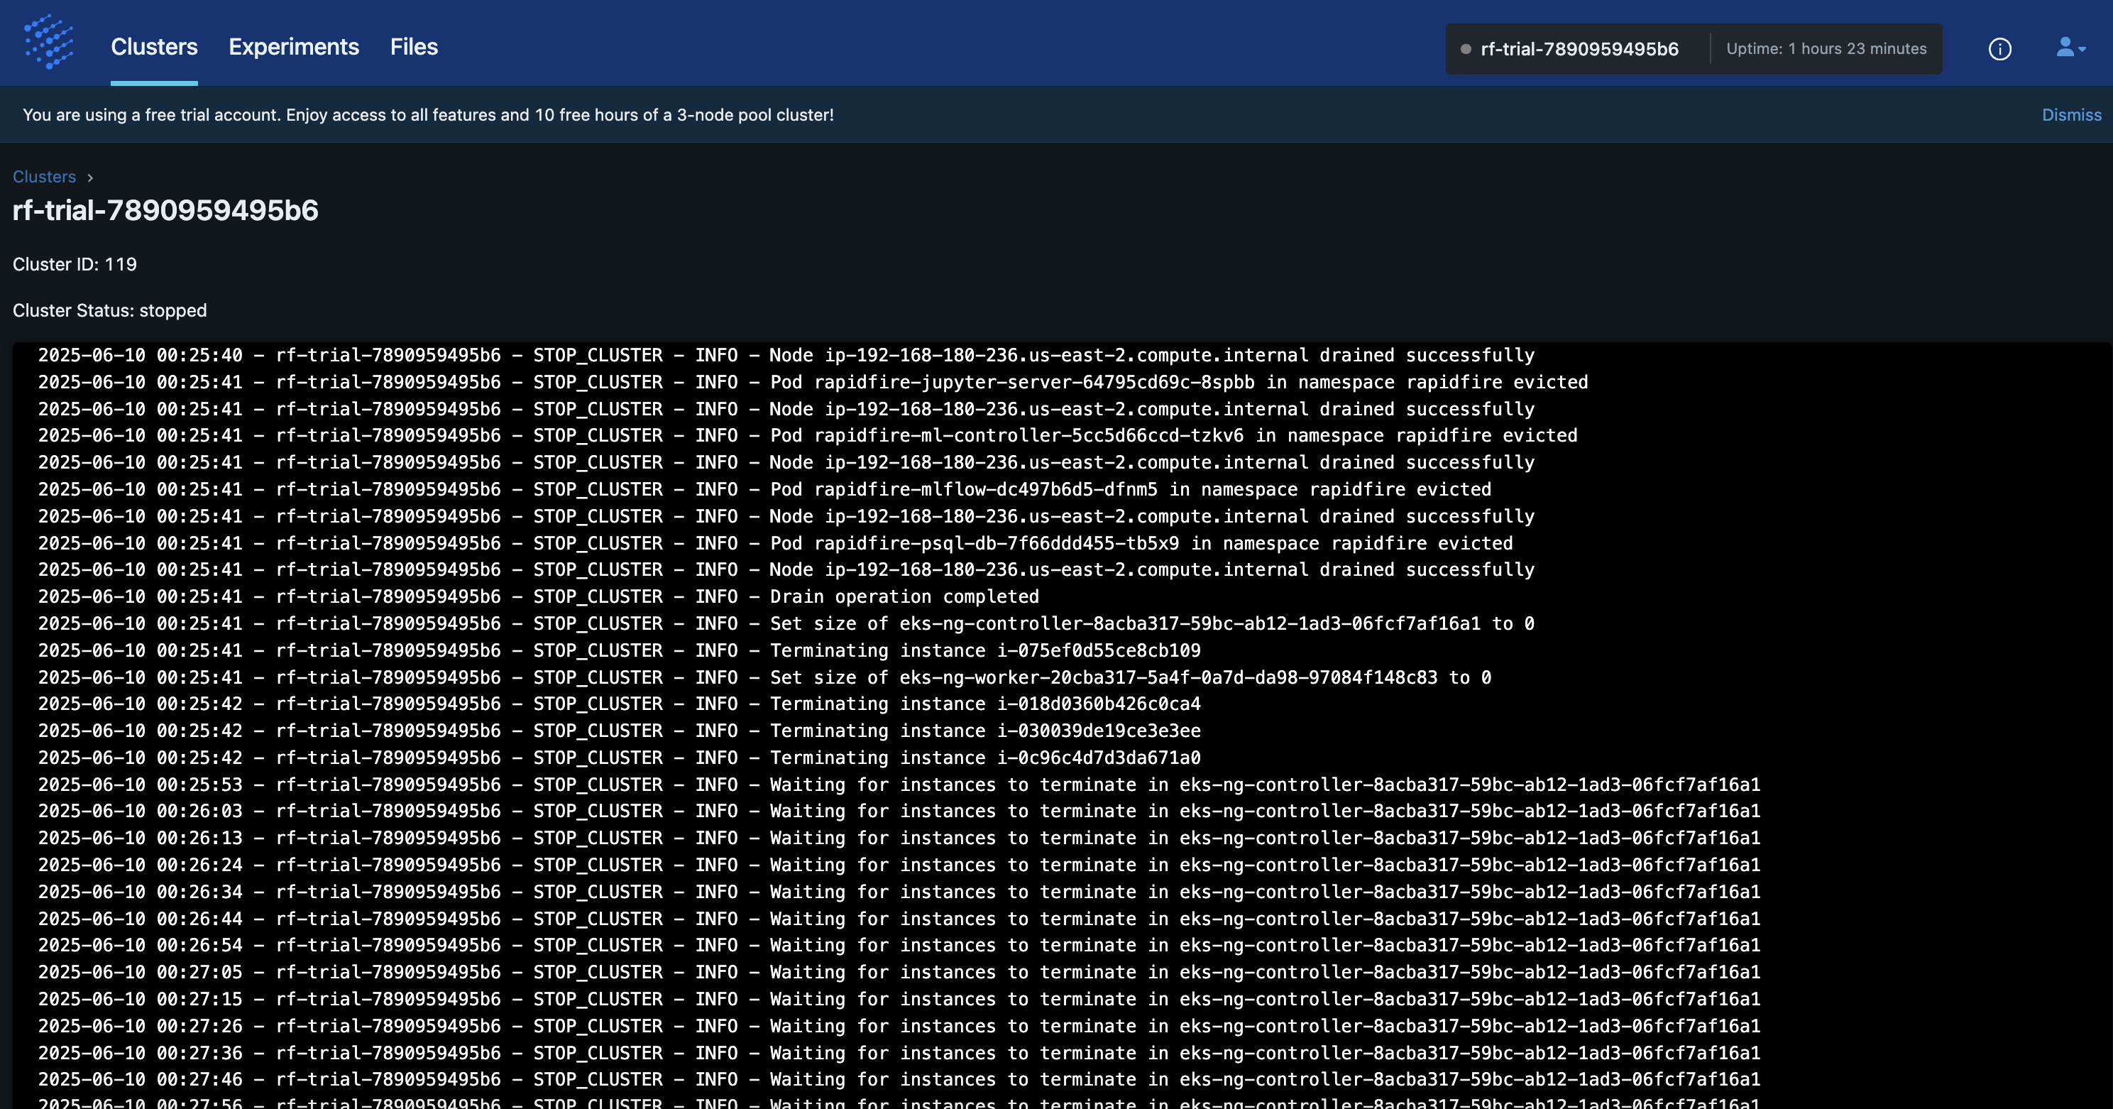Click the log line evicting rapidfire-mlflow pod

click(764, 490)
